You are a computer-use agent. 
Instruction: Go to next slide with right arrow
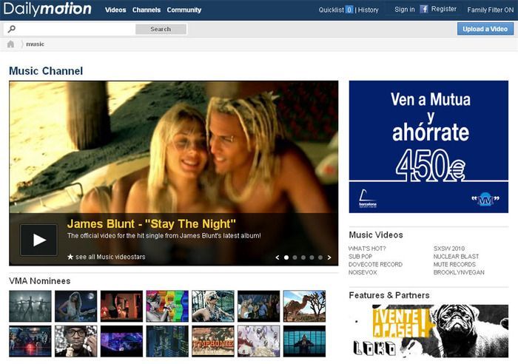click(x=329, y=257)
